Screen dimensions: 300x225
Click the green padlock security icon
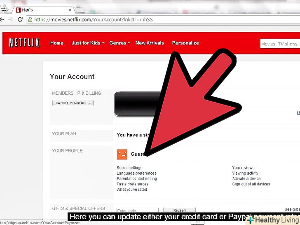[30, 19]
